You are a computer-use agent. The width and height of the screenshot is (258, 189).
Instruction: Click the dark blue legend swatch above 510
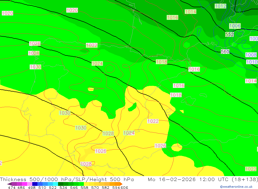coord(35,184)
